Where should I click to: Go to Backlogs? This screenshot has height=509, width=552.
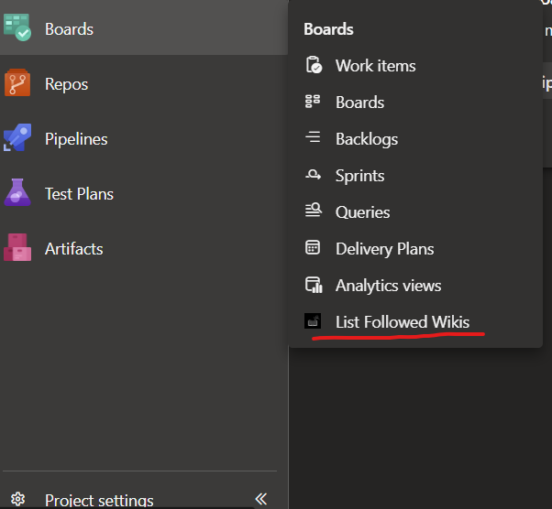click(367, 139)
